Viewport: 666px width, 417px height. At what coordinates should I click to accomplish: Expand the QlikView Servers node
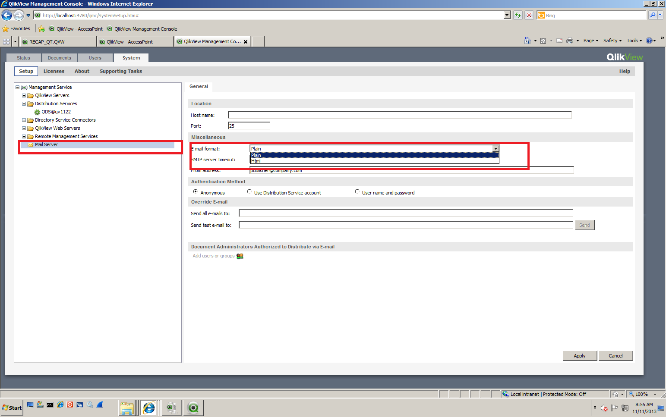click(24, 96)
